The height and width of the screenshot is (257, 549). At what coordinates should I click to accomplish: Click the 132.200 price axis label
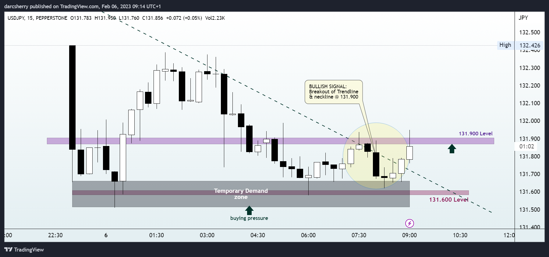coord(530,85)
